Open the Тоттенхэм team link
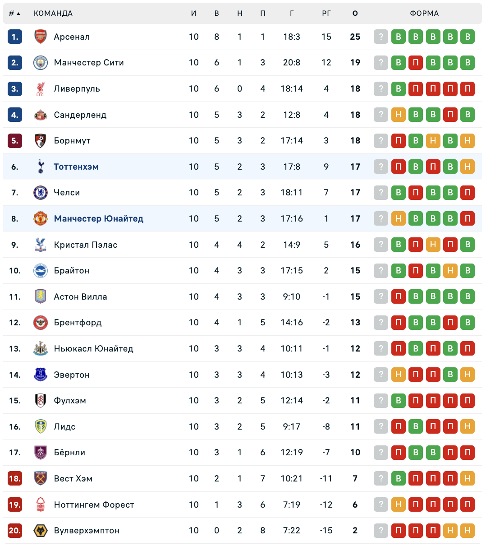Screen dimensions: 486x546 tap(76, 167)
